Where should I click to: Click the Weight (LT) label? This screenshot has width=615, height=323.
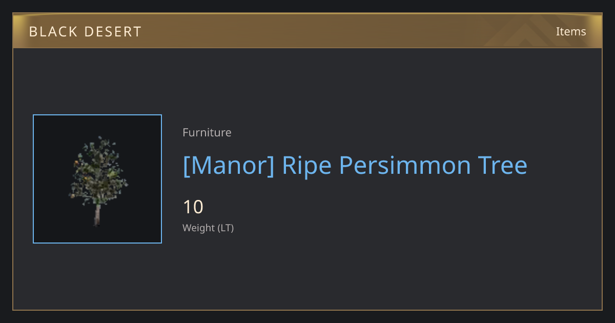click(x=208, y=228)
